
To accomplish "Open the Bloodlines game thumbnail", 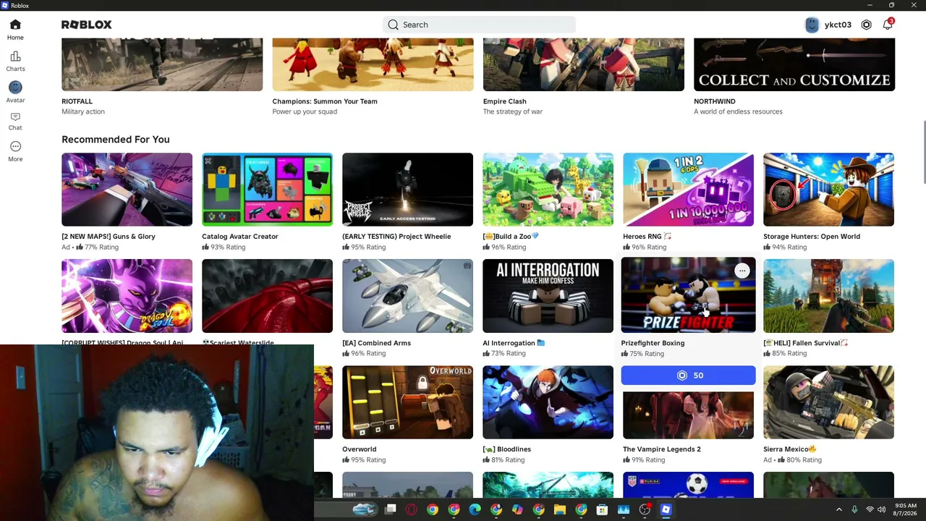I will (548, 402).
